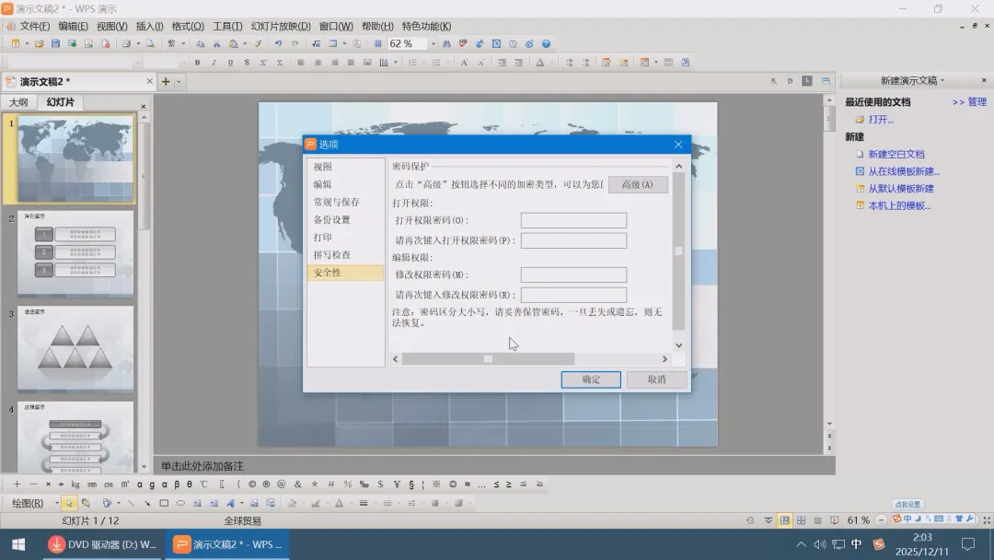This screenshot has height=560, width=994.
Task: Switch to slide sorter view
Action: 802,520
